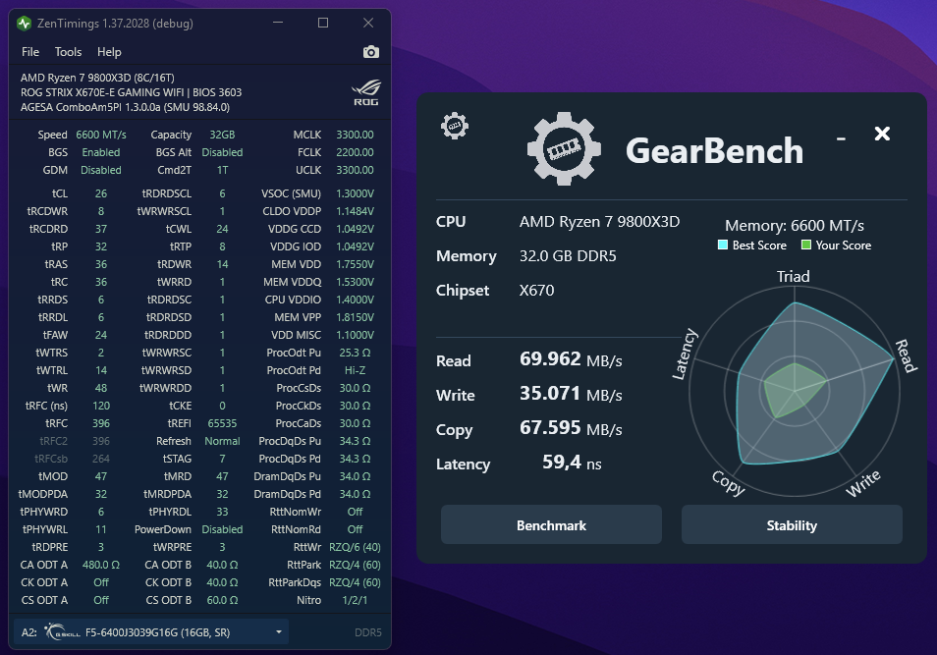Click the tREFI value 65535

222,423
